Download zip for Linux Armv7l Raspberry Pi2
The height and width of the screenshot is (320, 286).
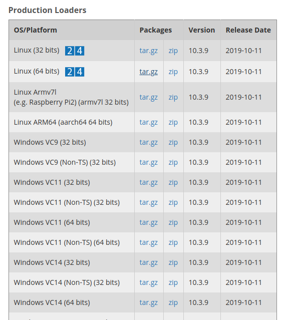[173, 97]
